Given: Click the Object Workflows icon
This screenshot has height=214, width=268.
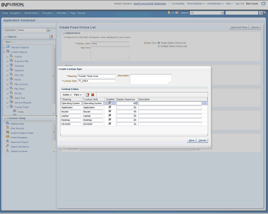Looking at the screenshot, I should click(8, 146).
